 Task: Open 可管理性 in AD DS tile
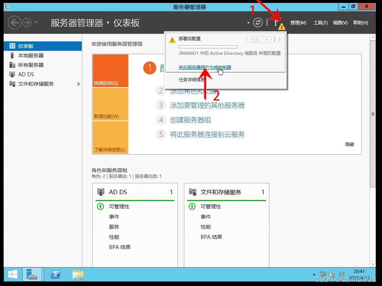point(119,207)
